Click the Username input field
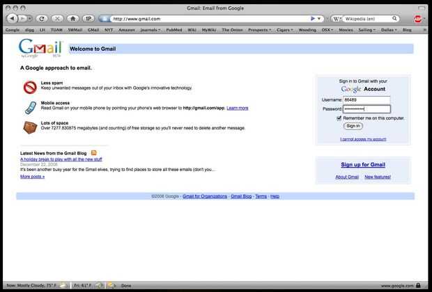 click(367, 100)
